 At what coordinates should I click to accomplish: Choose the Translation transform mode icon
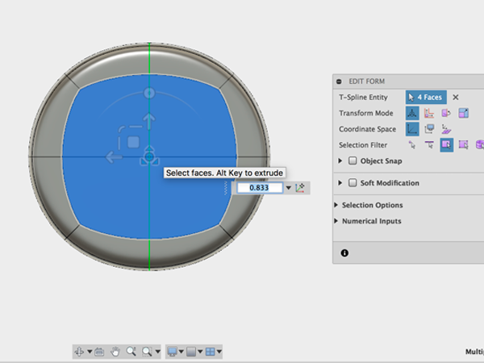(x=429, y=113)
